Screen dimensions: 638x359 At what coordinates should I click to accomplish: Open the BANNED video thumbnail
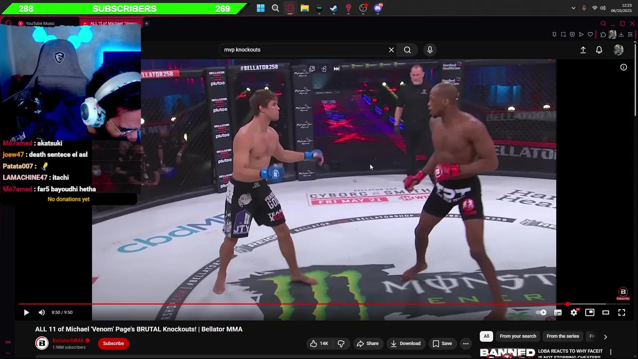507,354
